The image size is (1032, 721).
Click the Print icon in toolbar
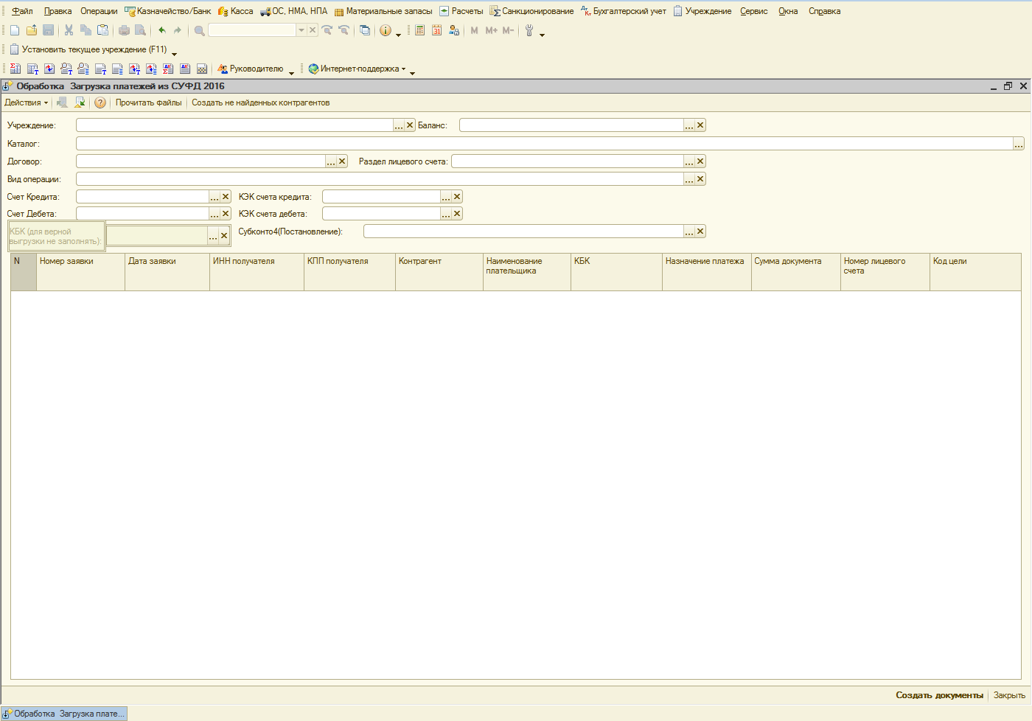(124, 30)
